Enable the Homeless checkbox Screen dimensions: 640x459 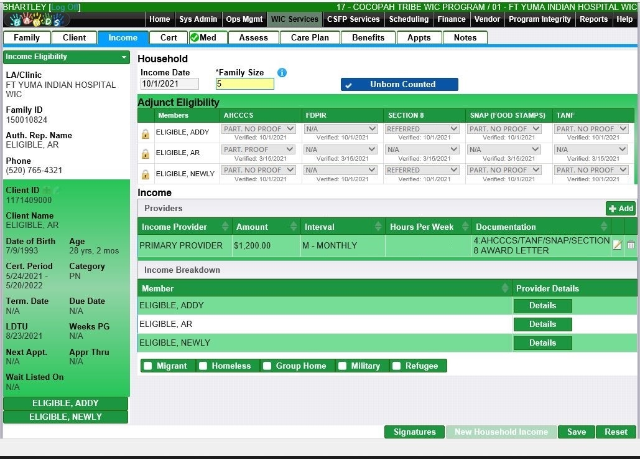(x=203, y=366)
